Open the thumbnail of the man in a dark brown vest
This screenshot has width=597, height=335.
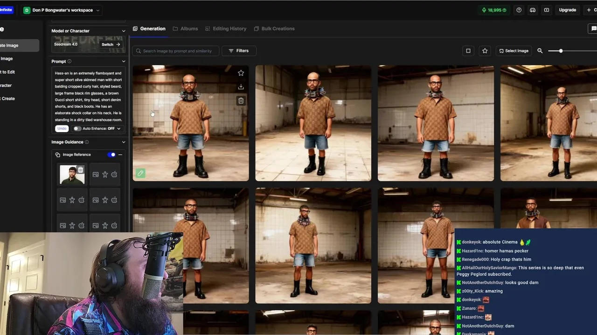[548, 208]
